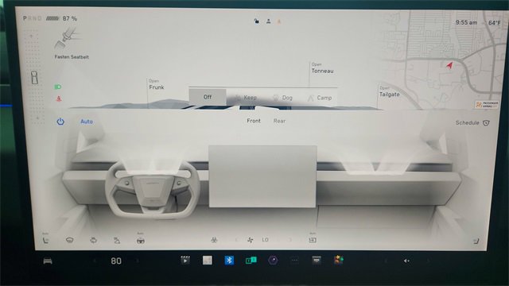
Task: Tap the headlights indicator icon
Action: tap(58, 87)
